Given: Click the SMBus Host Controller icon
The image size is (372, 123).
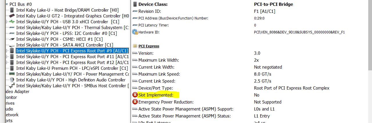Looking at the screenshot, I should pyautogui.click(x=12, y=86).
